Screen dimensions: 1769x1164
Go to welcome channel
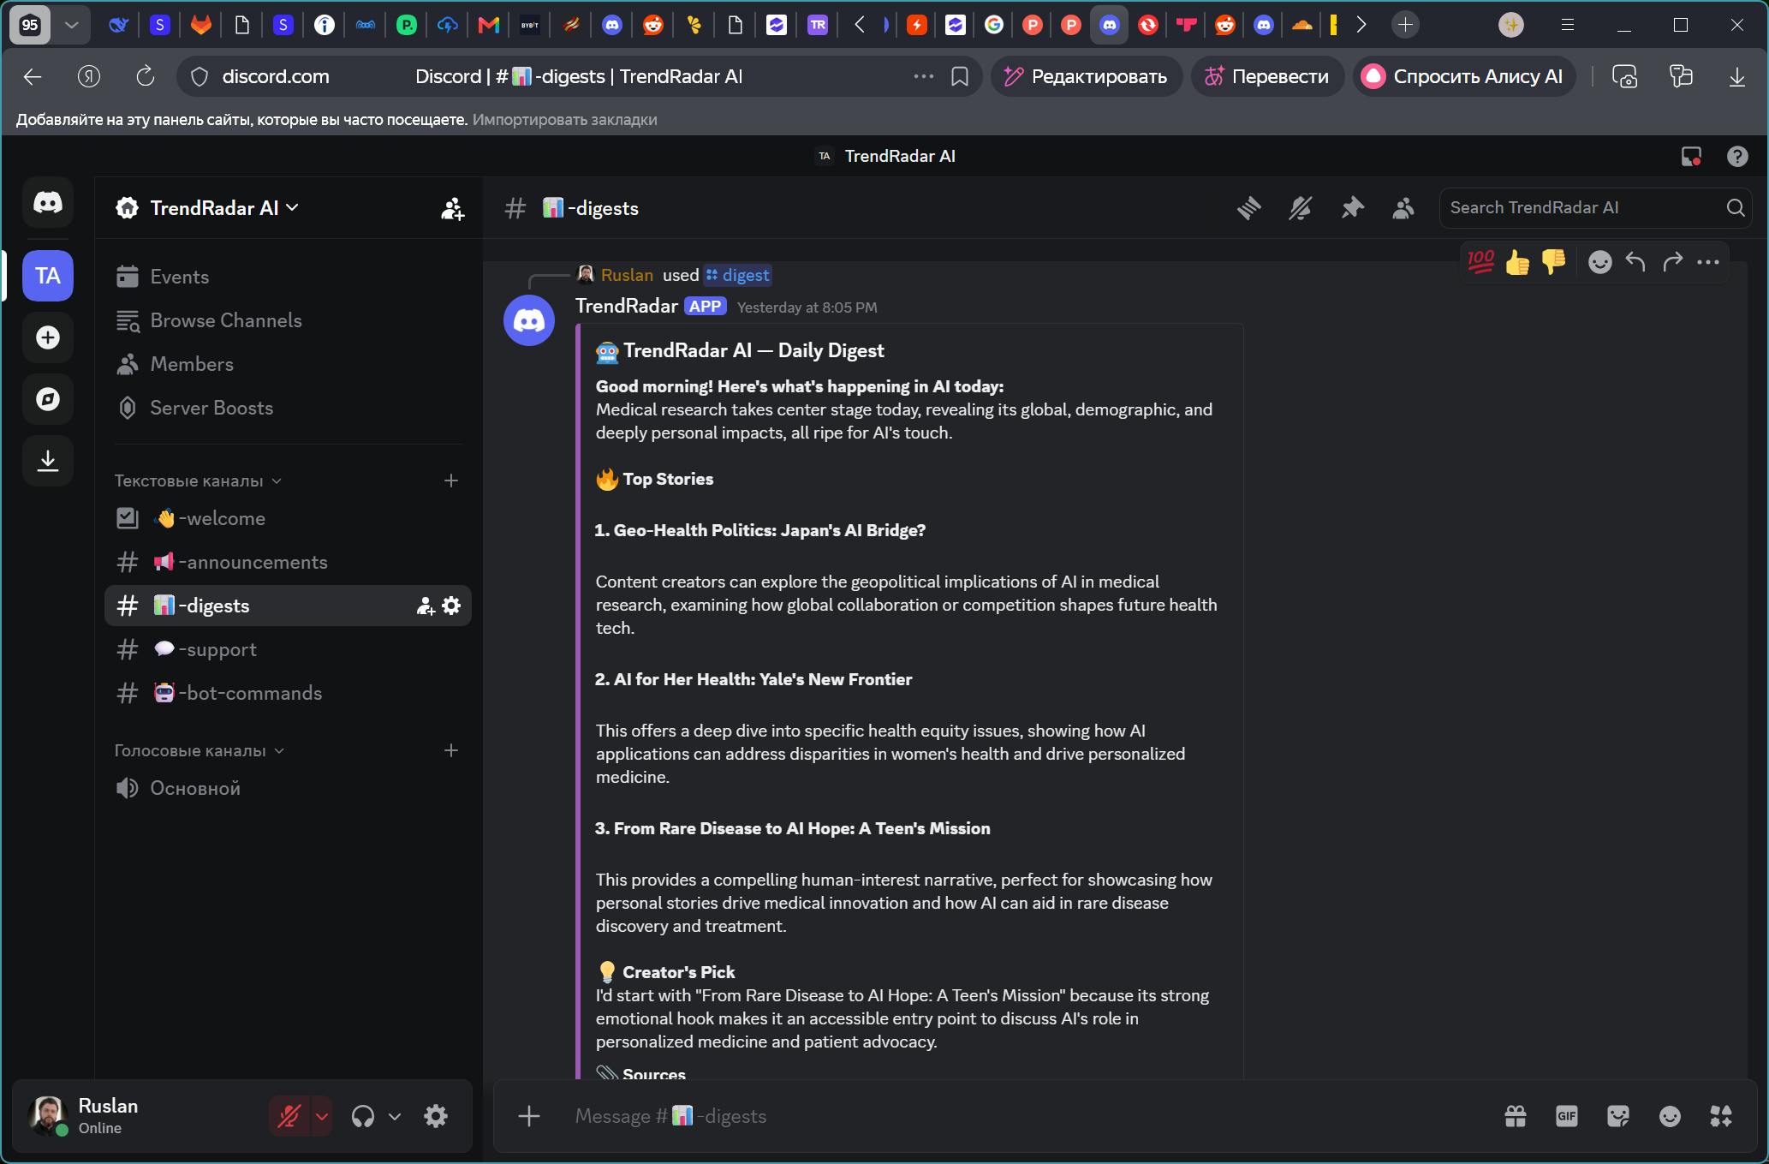click(x=288, y=518)
